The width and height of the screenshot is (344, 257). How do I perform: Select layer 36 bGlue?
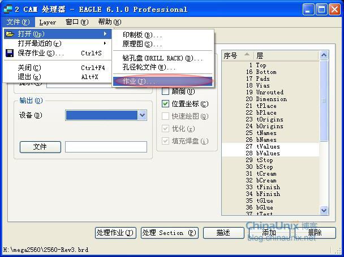(x=270, y=208)
